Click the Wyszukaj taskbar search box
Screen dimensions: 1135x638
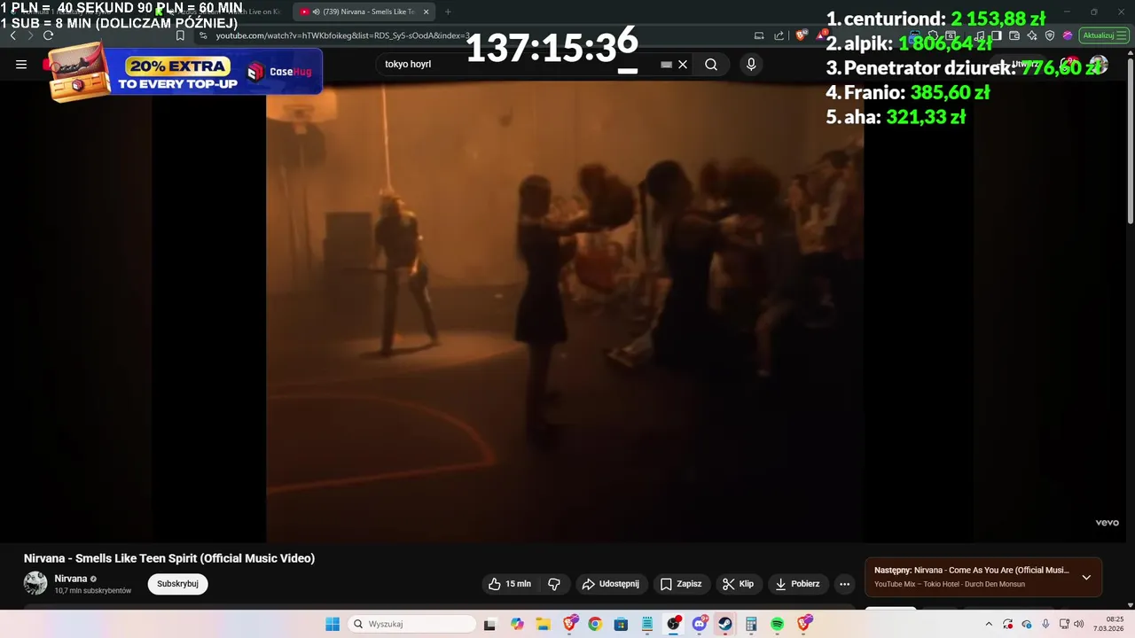click(x=411, y=624)
